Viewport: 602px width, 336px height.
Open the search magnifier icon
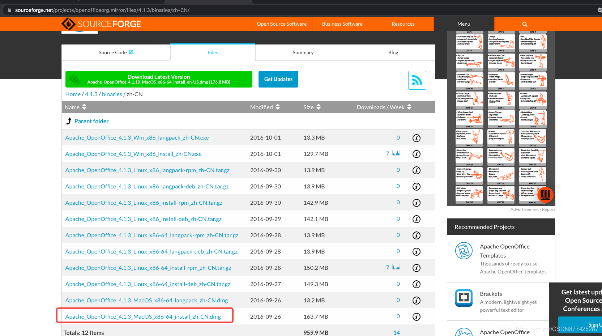525,24
